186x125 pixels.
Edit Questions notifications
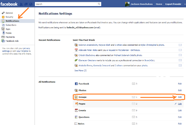(x=180, y=117)
